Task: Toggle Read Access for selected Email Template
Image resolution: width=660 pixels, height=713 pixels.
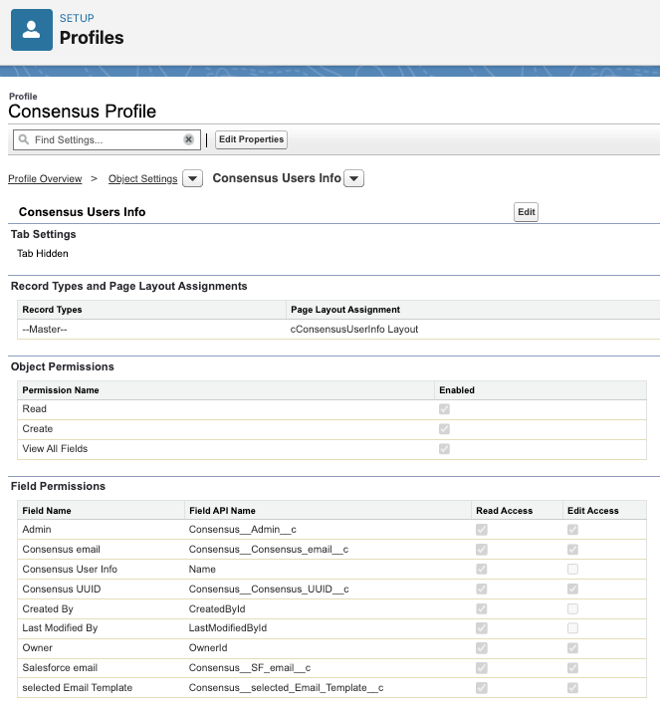Action: (x=482, y=688)
